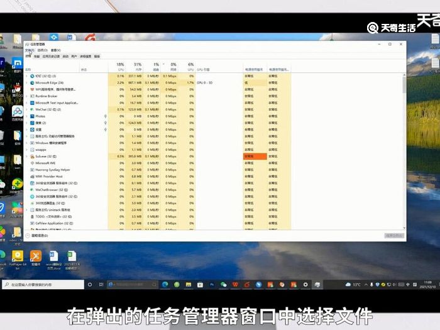
Task: Switch to the 服务 tab
Action: 97,57
